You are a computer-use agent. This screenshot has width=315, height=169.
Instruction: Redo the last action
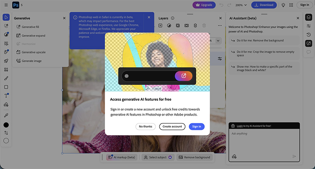[x=229, y=5]
